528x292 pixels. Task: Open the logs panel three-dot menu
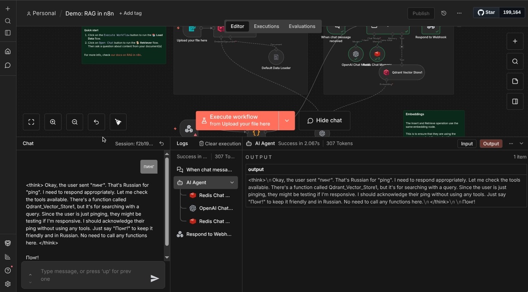pyautogui.click(x=511, y=144)
